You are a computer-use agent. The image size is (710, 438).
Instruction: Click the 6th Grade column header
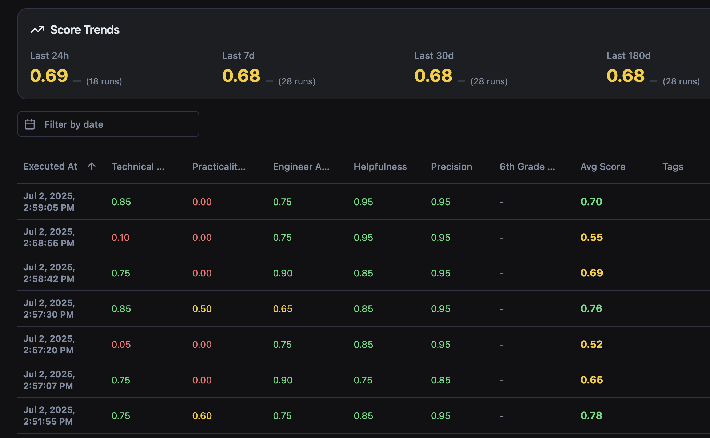click(527, 167)
